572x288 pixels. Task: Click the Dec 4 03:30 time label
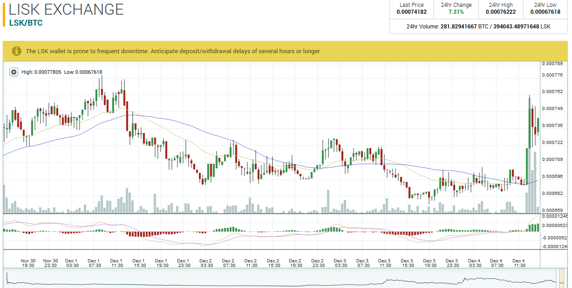(475, 263)
